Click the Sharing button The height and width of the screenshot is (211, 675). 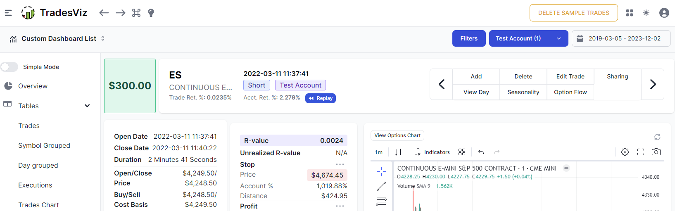(618, 76)
